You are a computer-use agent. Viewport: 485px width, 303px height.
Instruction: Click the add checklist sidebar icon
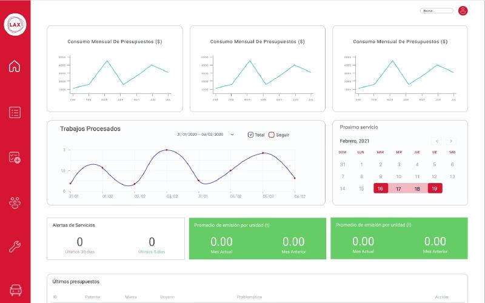coord(15,158)
